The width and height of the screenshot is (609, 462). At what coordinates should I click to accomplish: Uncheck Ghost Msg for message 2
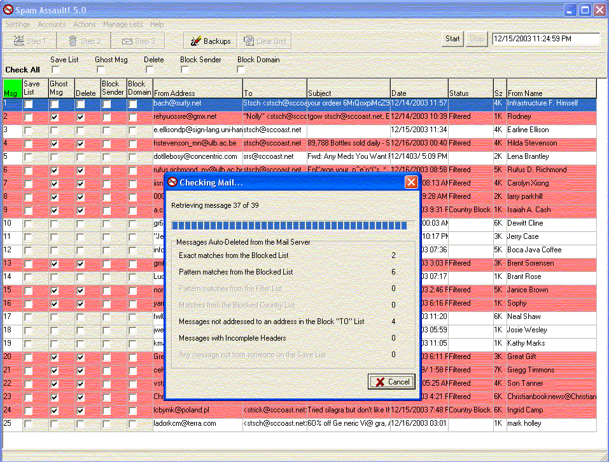[x=54, y=117]
